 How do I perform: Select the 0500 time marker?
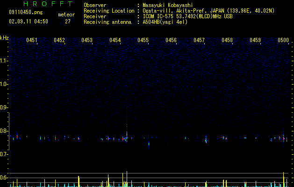tap(283, 40)
